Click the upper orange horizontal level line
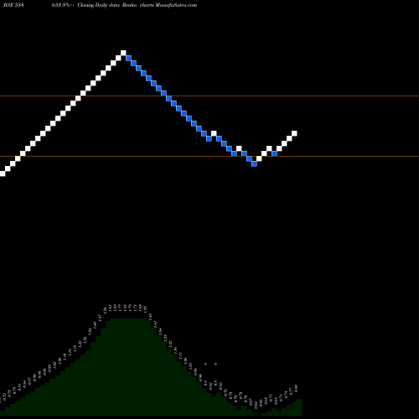 [x=209, y=96]
